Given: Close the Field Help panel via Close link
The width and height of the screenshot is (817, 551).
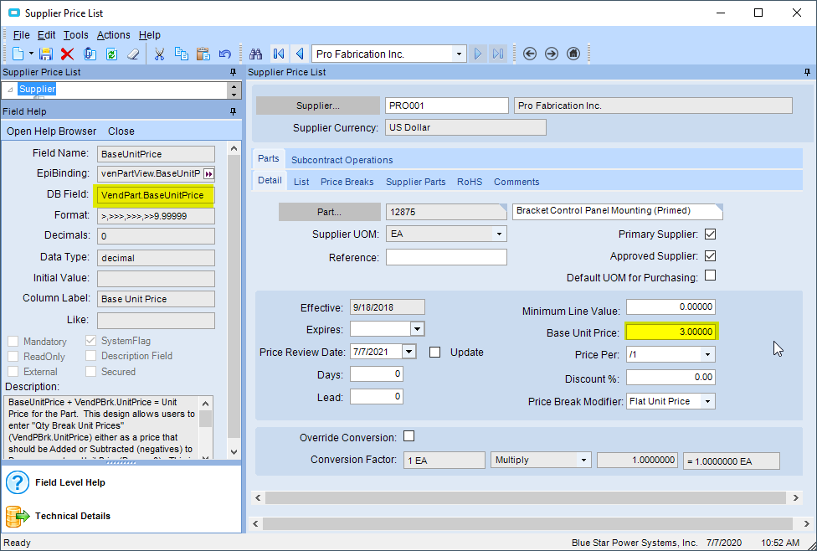Looking at the screenshot, I should coord(121,131).
